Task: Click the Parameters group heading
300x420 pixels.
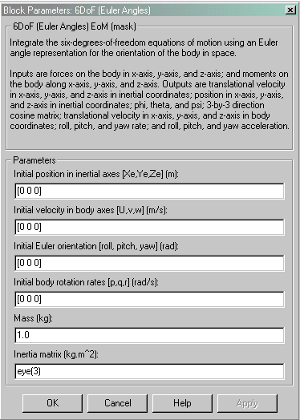Action: [x=34, y=160]
